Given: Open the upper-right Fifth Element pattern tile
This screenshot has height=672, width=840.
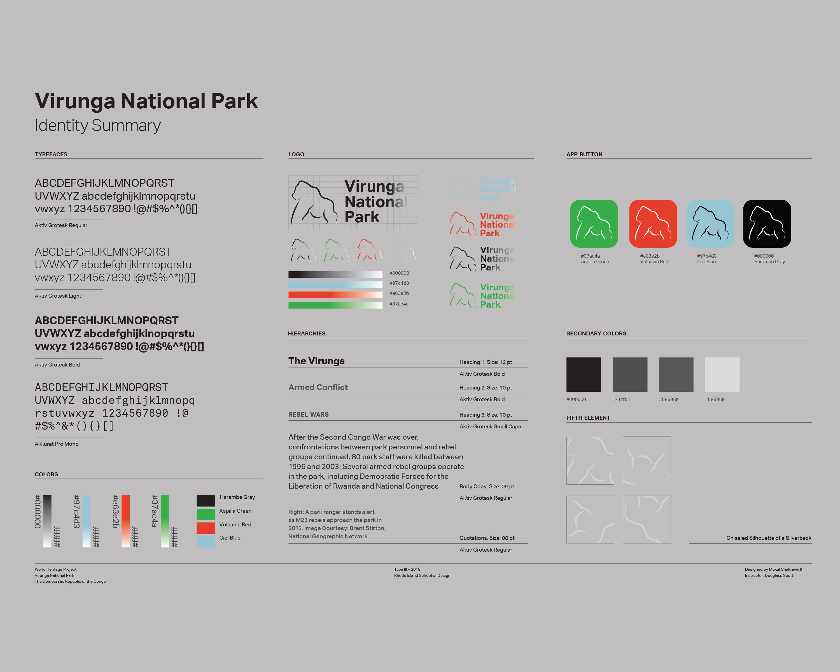Looking at the screenshot, I should [x=647, y=460].
